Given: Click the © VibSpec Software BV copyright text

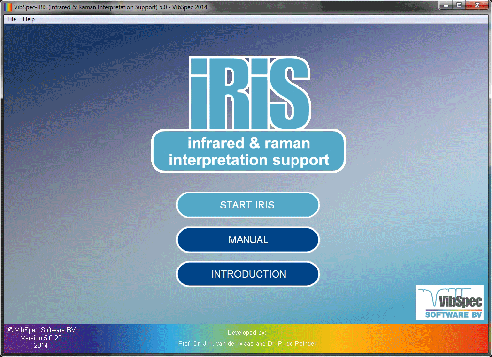Looking at the screenshot, I should pos(42,330).
